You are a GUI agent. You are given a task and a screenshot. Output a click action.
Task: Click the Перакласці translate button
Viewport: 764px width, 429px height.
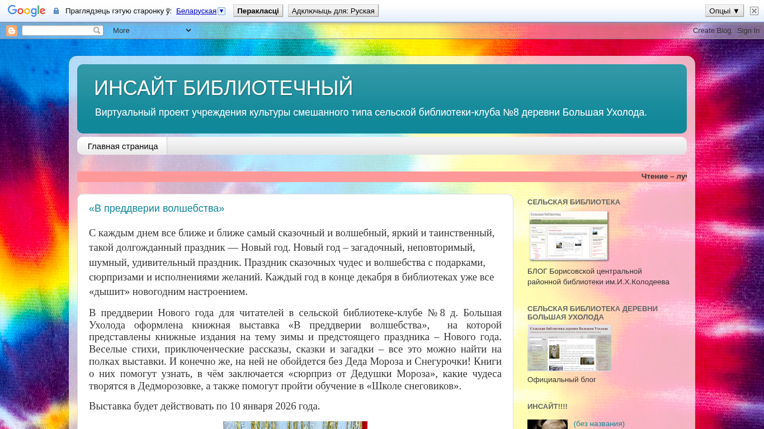coord(258,11)
